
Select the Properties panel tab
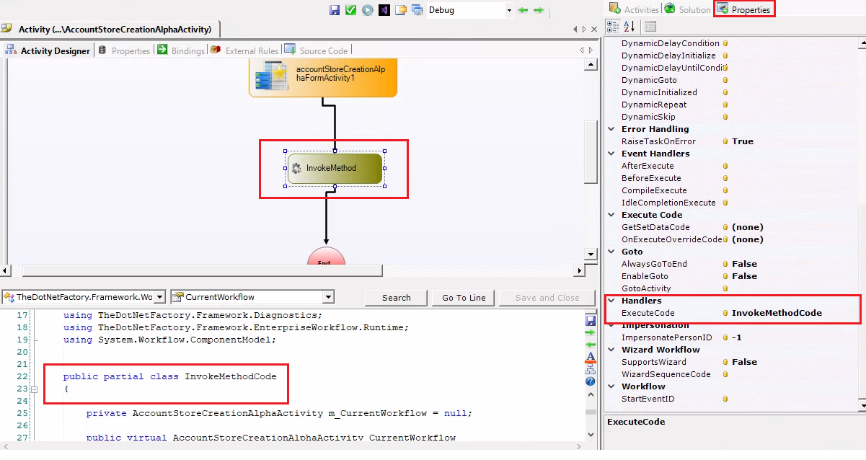tap(744, 9)
